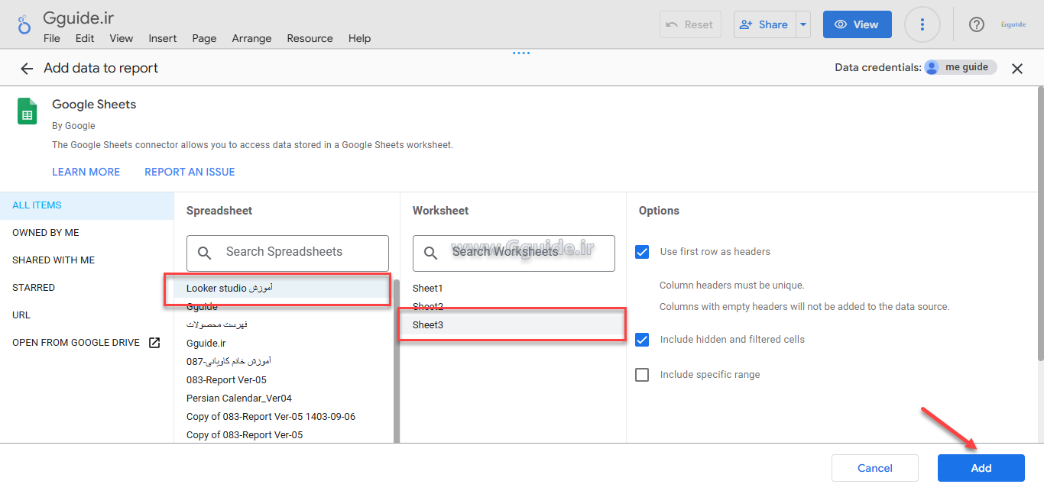
Task: Click the spreadsheet list scrollbar
Action: (x=397, y=359)
